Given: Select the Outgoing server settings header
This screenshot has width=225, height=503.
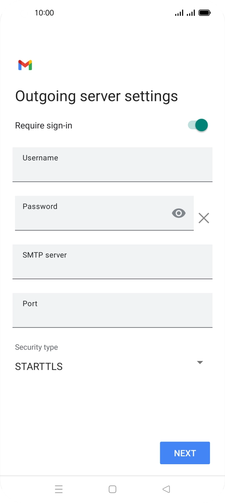Looking at the screenshot, I should click(x=96, y=96).
